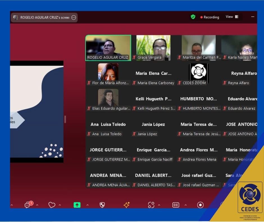Toggle the Record button in toolbar

coord(200,205)
